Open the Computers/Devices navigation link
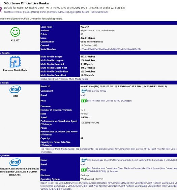This screenshot has width=177, height=190. 58,12
